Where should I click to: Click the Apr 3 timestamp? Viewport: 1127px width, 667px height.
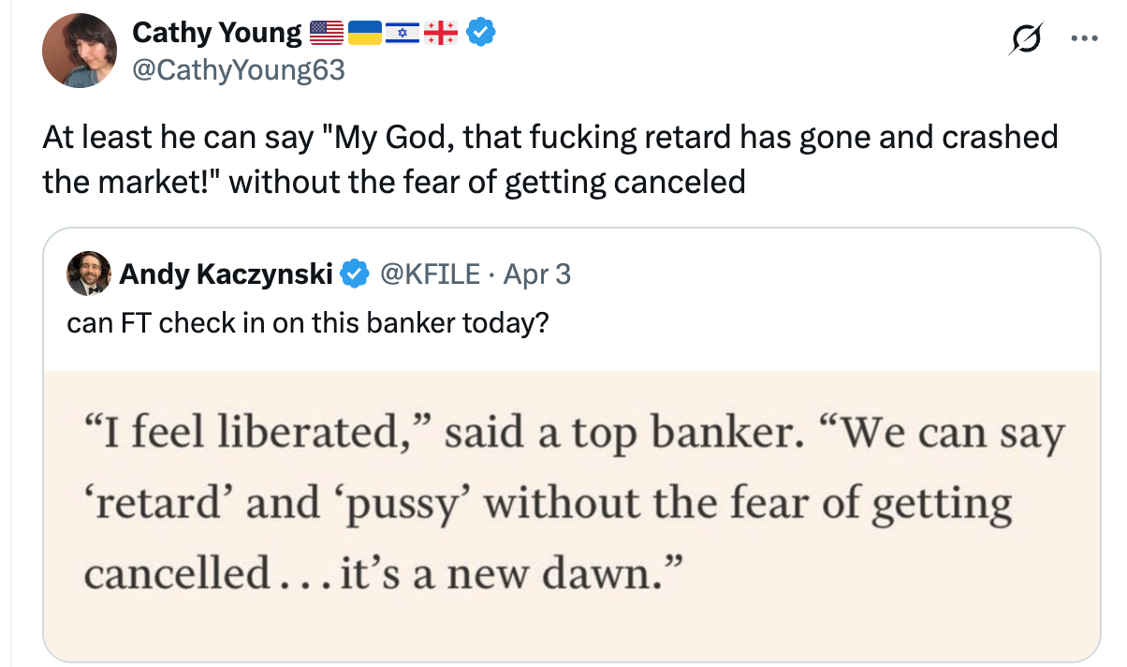(536, 274)
